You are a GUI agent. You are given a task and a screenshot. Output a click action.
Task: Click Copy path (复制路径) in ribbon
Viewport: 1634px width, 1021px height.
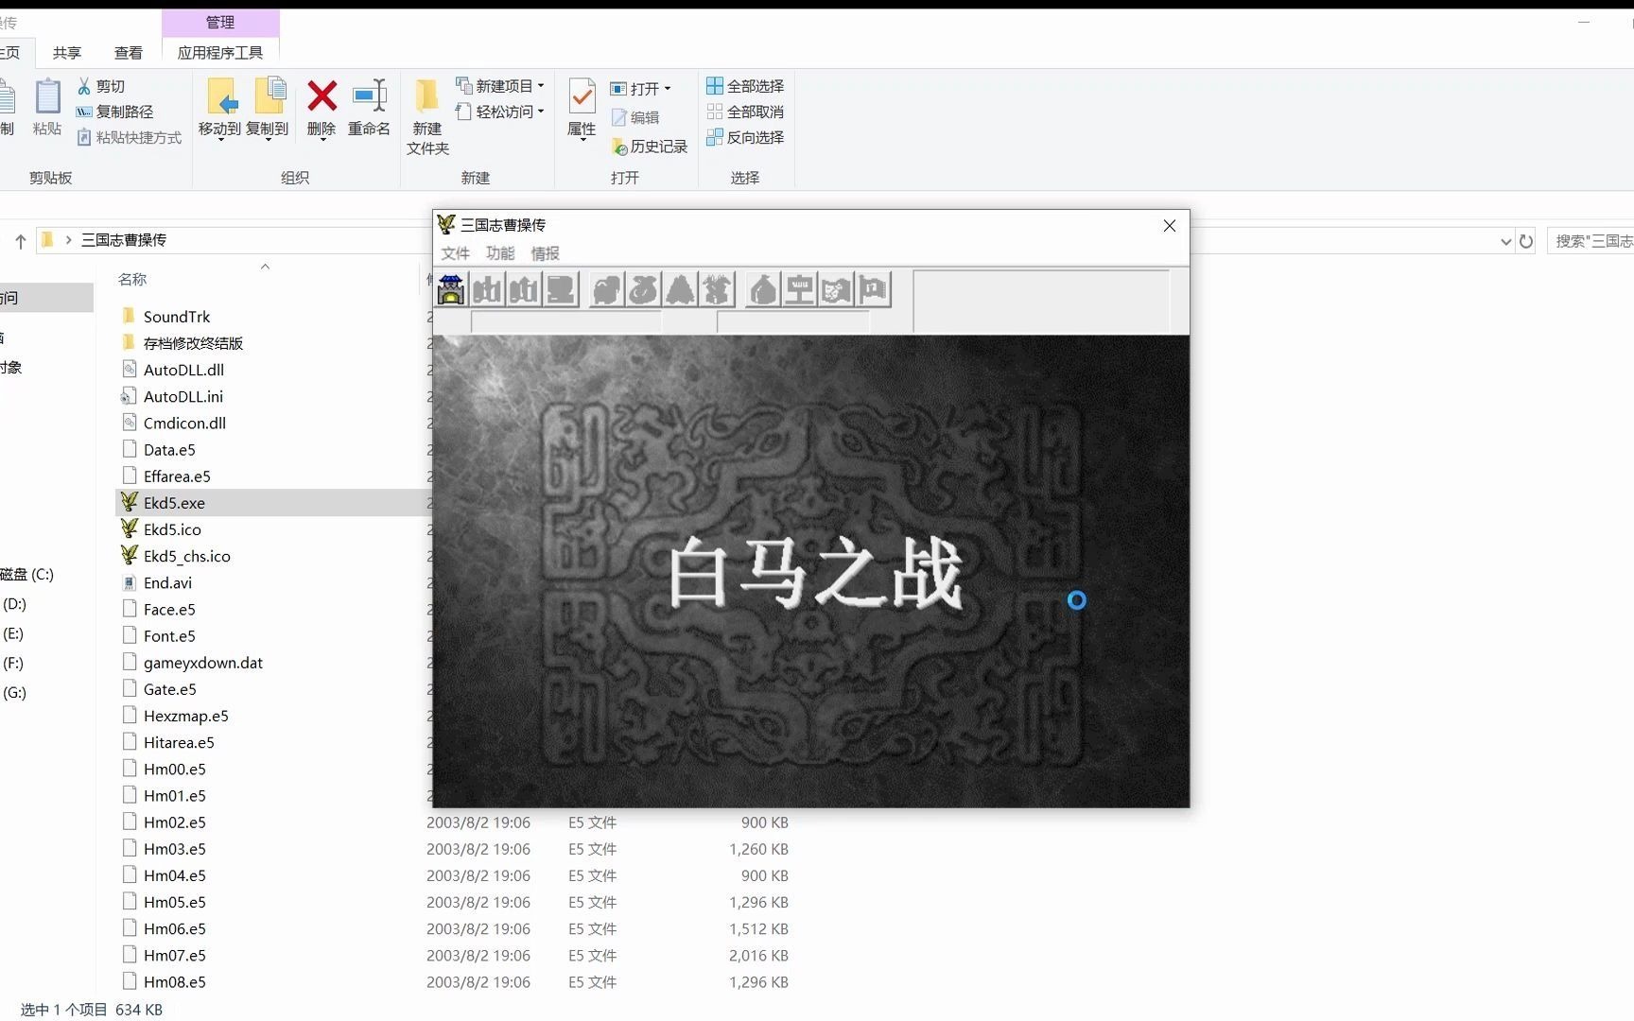click(114, 112)
